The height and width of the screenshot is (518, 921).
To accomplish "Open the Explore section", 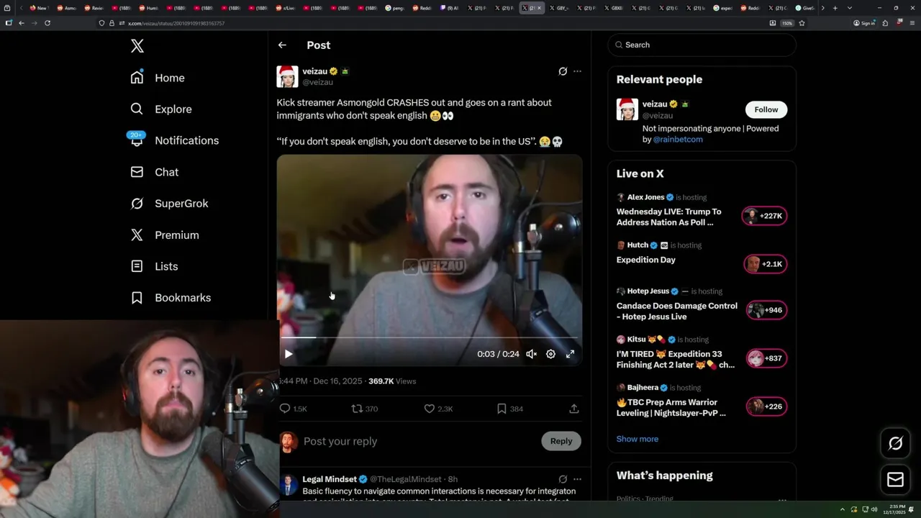I will 161,109.
